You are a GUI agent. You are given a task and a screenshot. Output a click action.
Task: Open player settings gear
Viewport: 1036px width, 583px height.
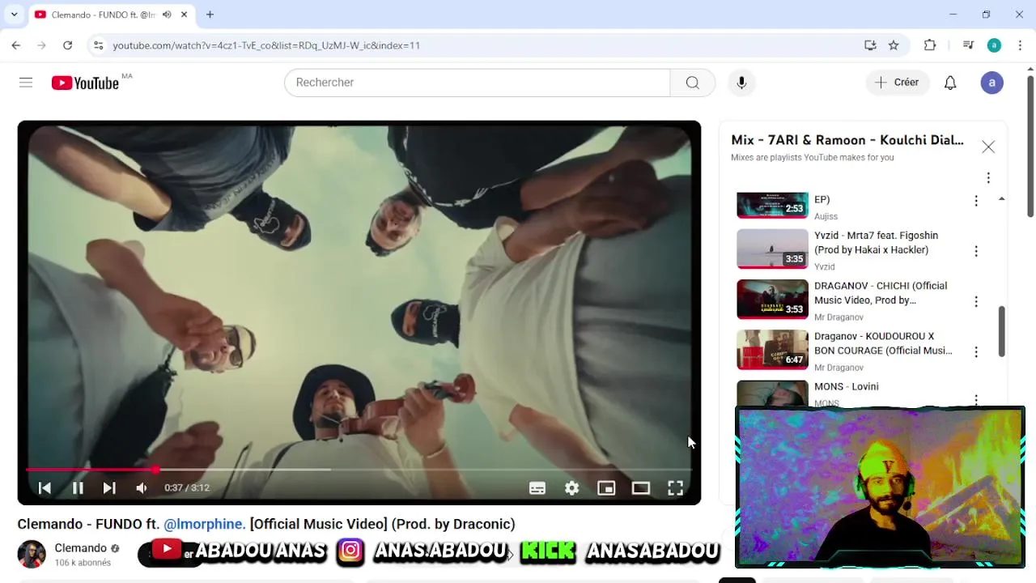click(572, 487)
